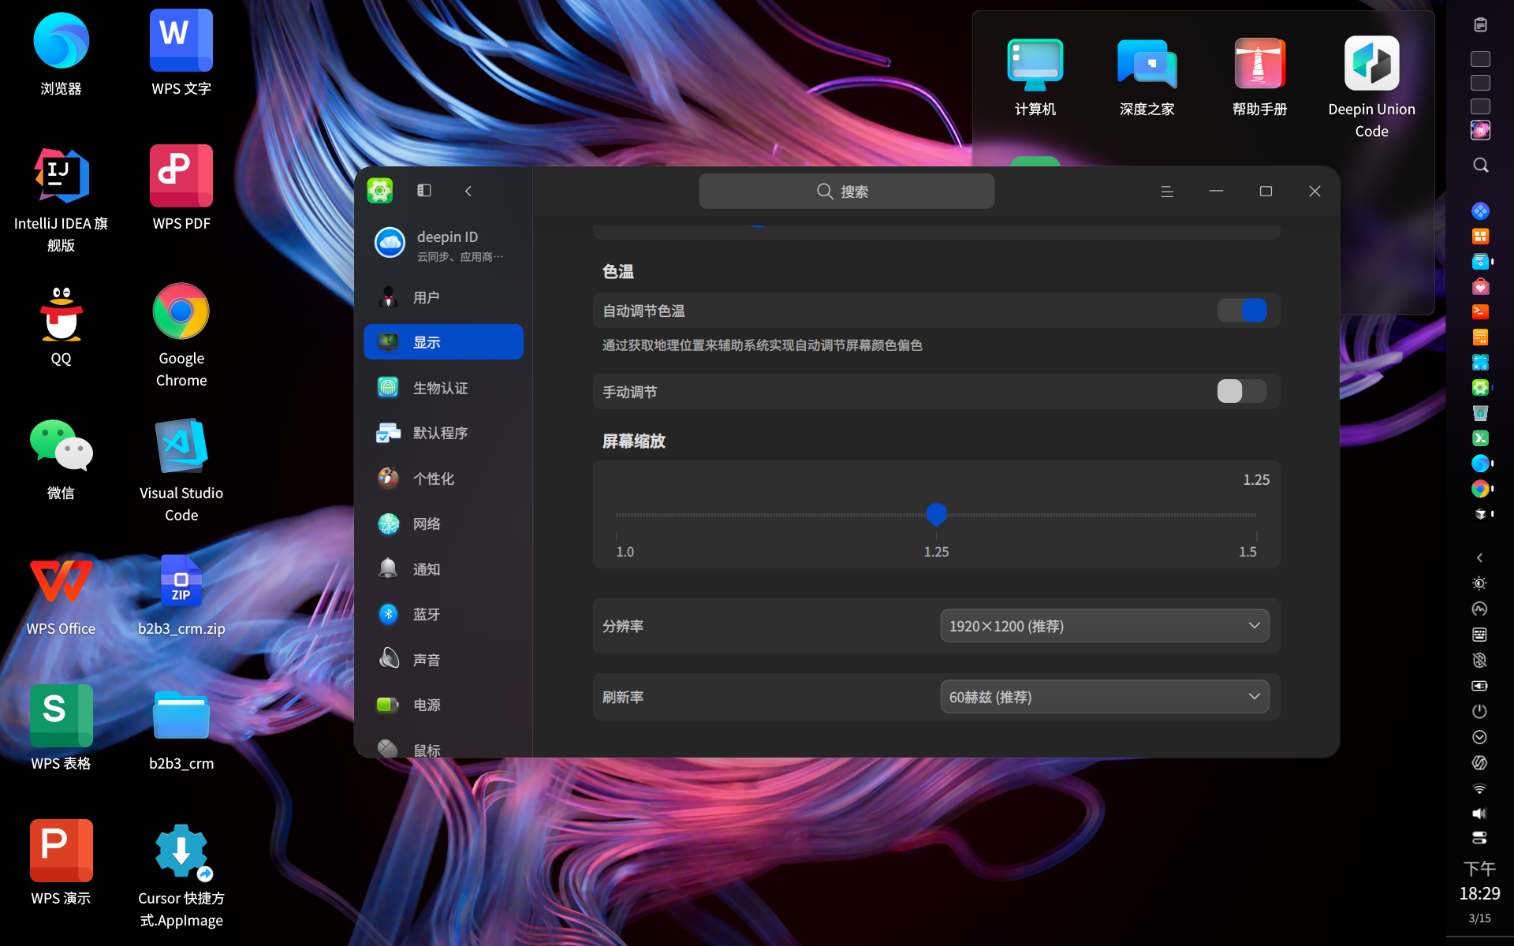The width and height of the screenshot is (1514, 946).
Task: Select the b2b3_crm.zip file
Action: click(x=181, y=595)
